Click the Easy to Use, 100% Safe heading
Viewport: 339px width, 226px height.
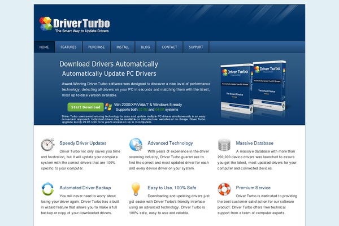pyautogui.click(x=172, y=188)
